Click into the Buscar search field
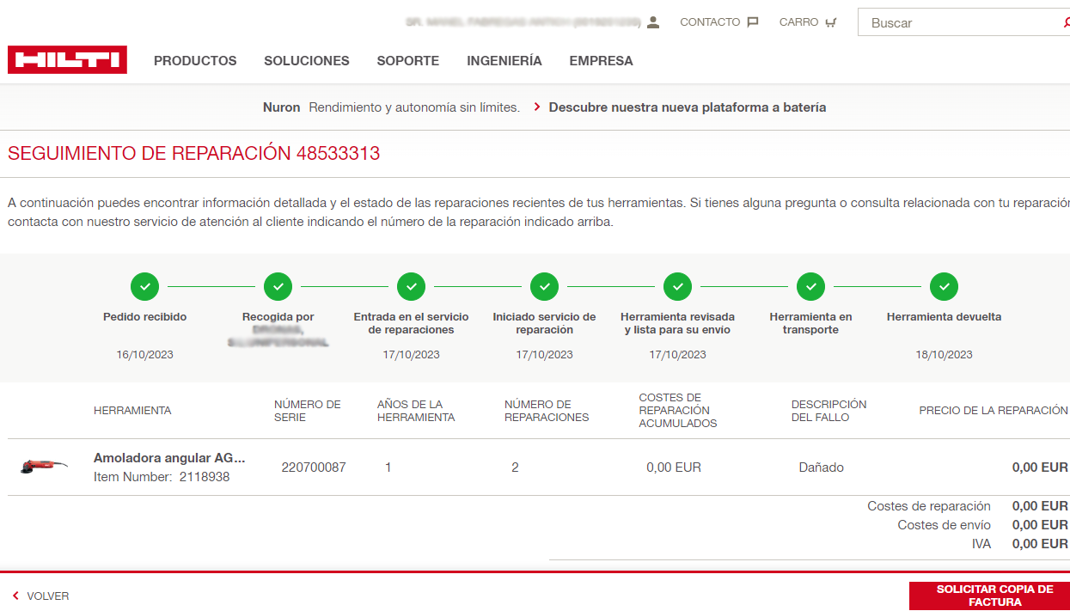This screenshot has width=1070, height=611. (x=958, y=23)
